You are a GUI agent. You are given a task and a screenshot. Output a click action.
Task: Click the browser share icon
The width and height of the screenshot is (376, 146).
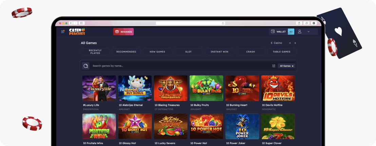click(299, 23)
